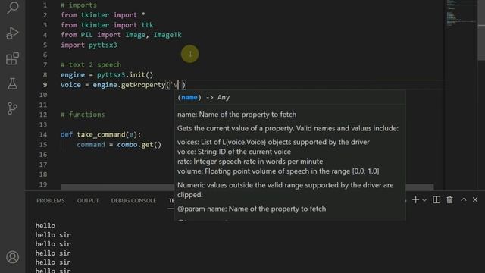Open the Search view in the activity bar

(x=13, y=7)
